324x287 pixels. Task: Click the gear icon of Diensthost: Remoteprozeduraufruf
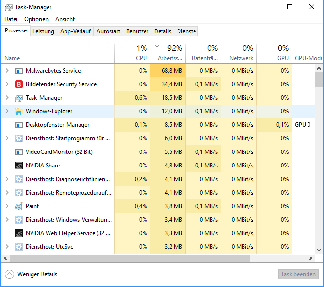point(19,193)
